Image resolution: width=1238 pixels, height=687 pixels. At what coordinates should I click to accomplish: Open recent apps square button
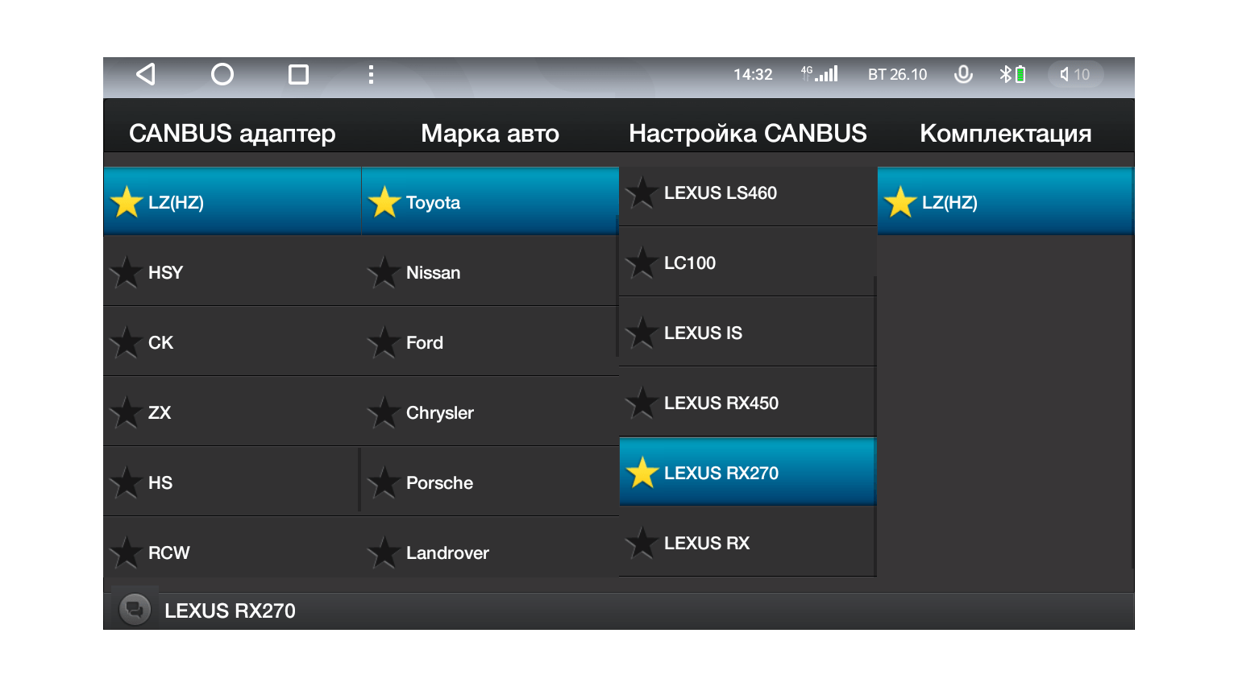(x=298, y=75)
